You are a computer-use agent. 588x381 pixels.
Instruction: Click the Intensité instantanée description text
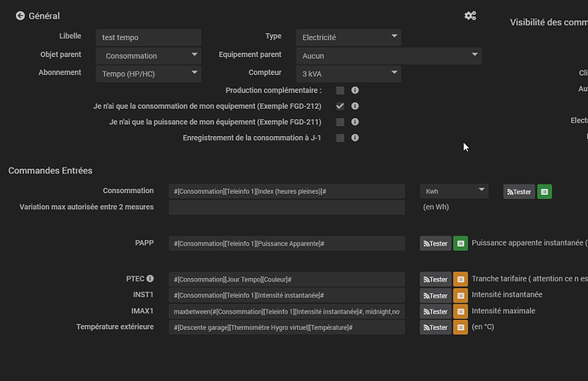click(507, 294)
